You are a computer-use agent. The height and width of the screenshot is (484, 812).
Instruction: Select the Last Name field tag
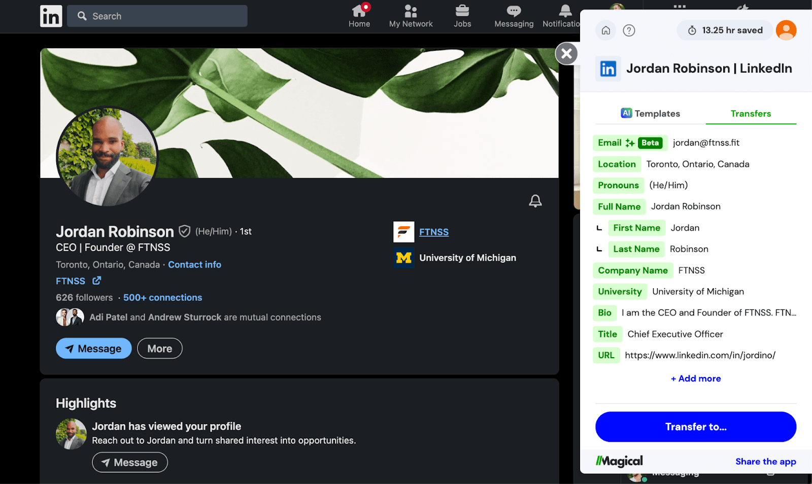[x=636, y=250]
